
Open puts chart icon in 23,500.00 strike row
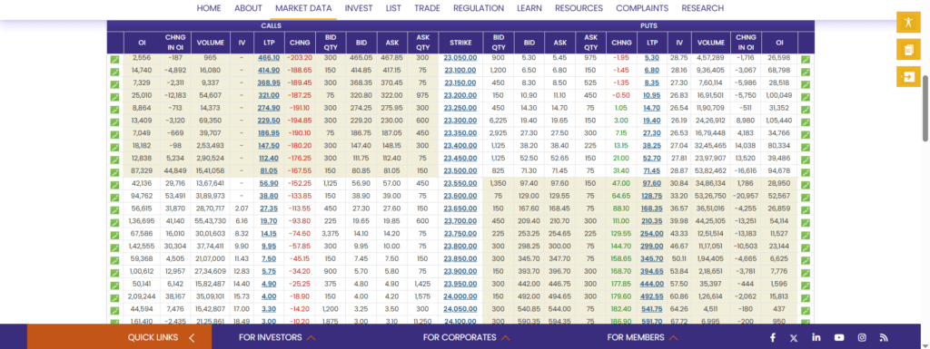click(x=806, y=171)
